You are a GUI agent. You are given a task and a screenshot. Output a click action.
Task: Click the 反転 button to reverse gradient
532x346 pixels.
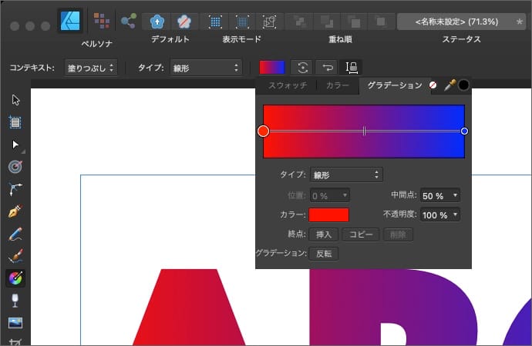[x=323, y=254]
